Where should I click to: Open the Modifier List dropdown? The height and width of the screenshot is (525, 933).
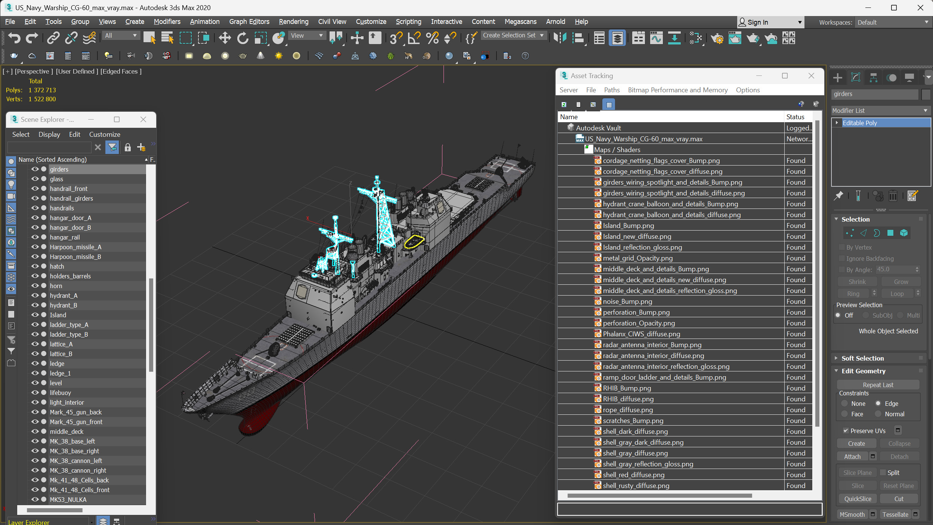(880, 111)
